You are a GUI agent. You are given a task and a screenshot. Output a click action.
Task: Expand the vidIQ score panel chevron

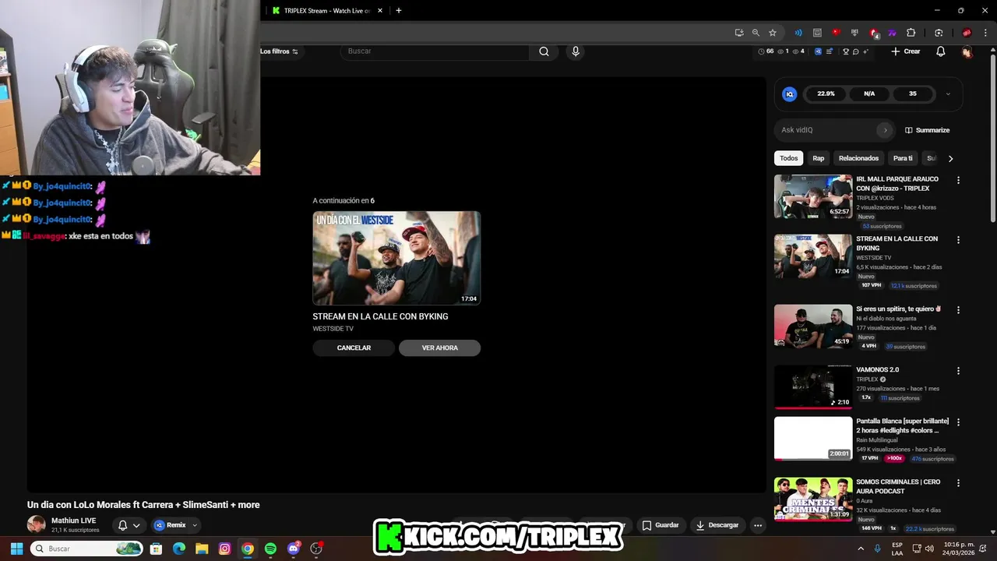click(x=948, y=94)
